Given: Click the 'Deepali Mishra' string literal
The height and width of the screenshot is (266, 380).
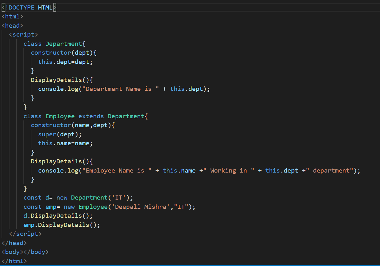Looking at the screenshot, I should point(140,207).
